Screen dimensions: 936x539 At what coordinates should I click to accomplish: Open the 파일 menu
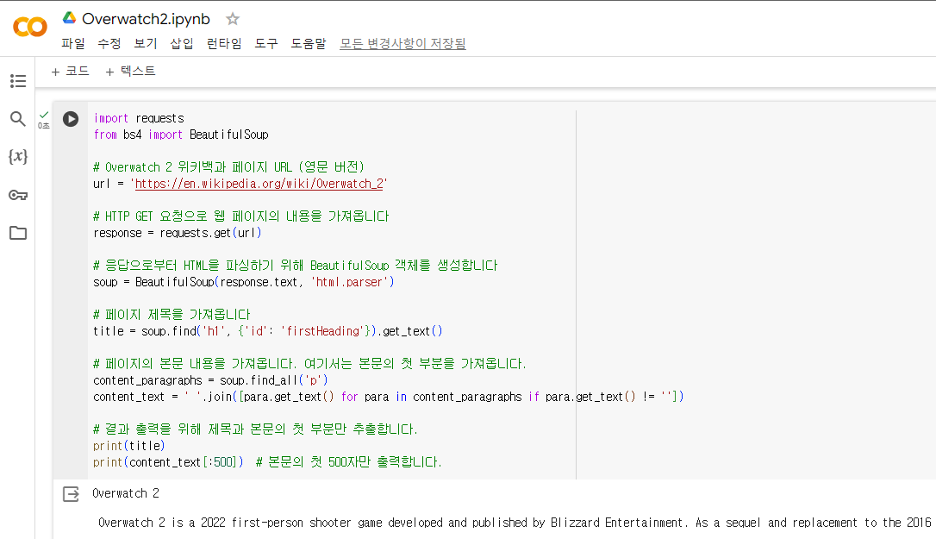coord(72,44)
